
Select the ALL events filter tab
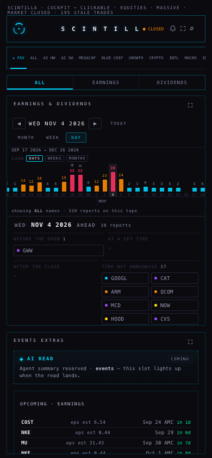pos(40,82)
